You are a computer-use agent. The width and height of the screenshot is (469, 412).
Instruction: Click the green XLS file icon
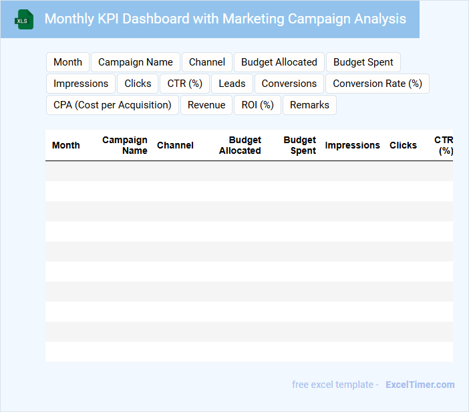tap(23, 19)
